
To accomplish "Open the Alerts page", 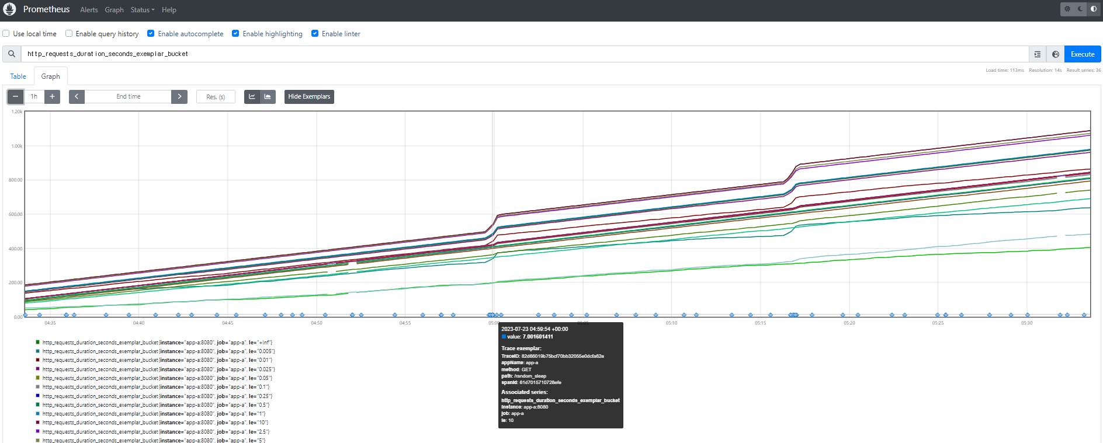I will pos(89,10).
